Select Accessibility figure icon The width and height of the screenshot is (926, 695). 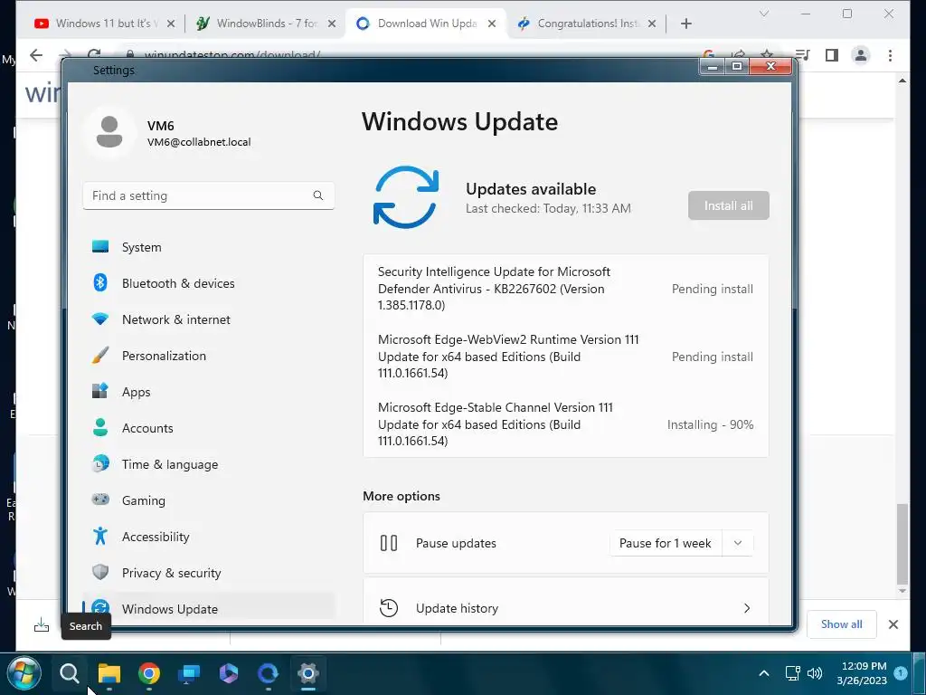100,536
